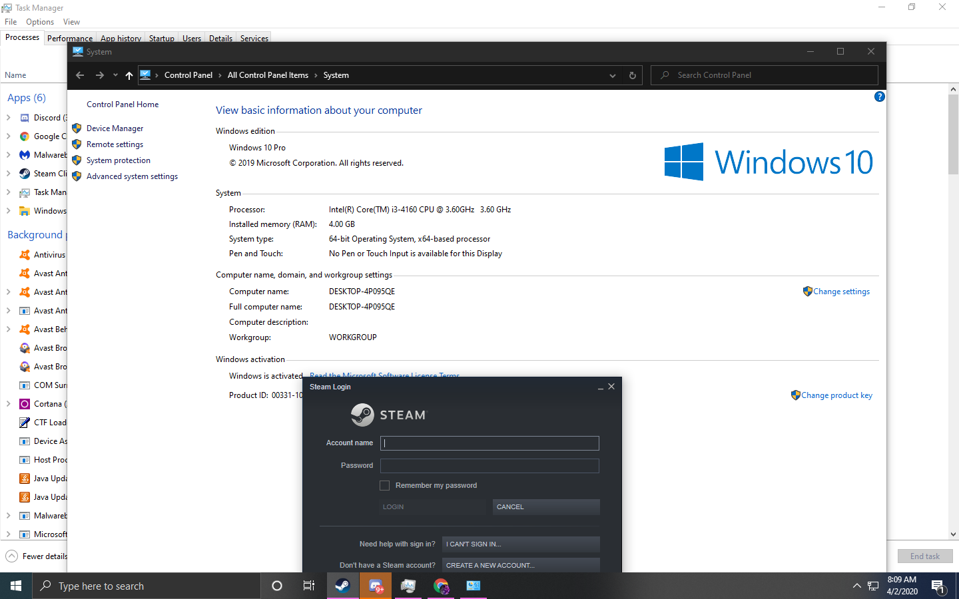The width and height of the screenshot is (959, 599).
Task: Click CREATE A NEW ACCOUNT button
Action: tap(521, 565)
